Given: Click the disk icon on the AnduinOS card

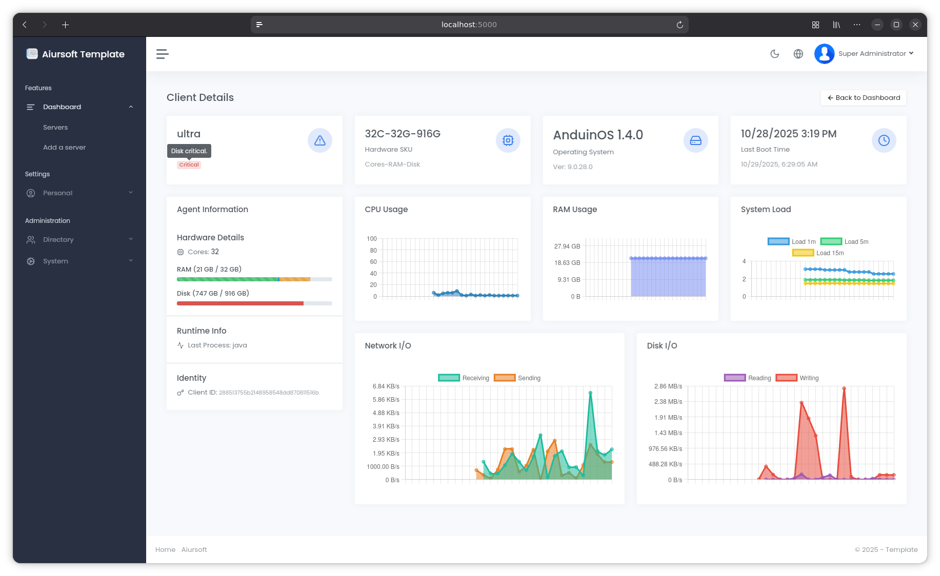Looking at the screenshot, I should click(695, 140).
